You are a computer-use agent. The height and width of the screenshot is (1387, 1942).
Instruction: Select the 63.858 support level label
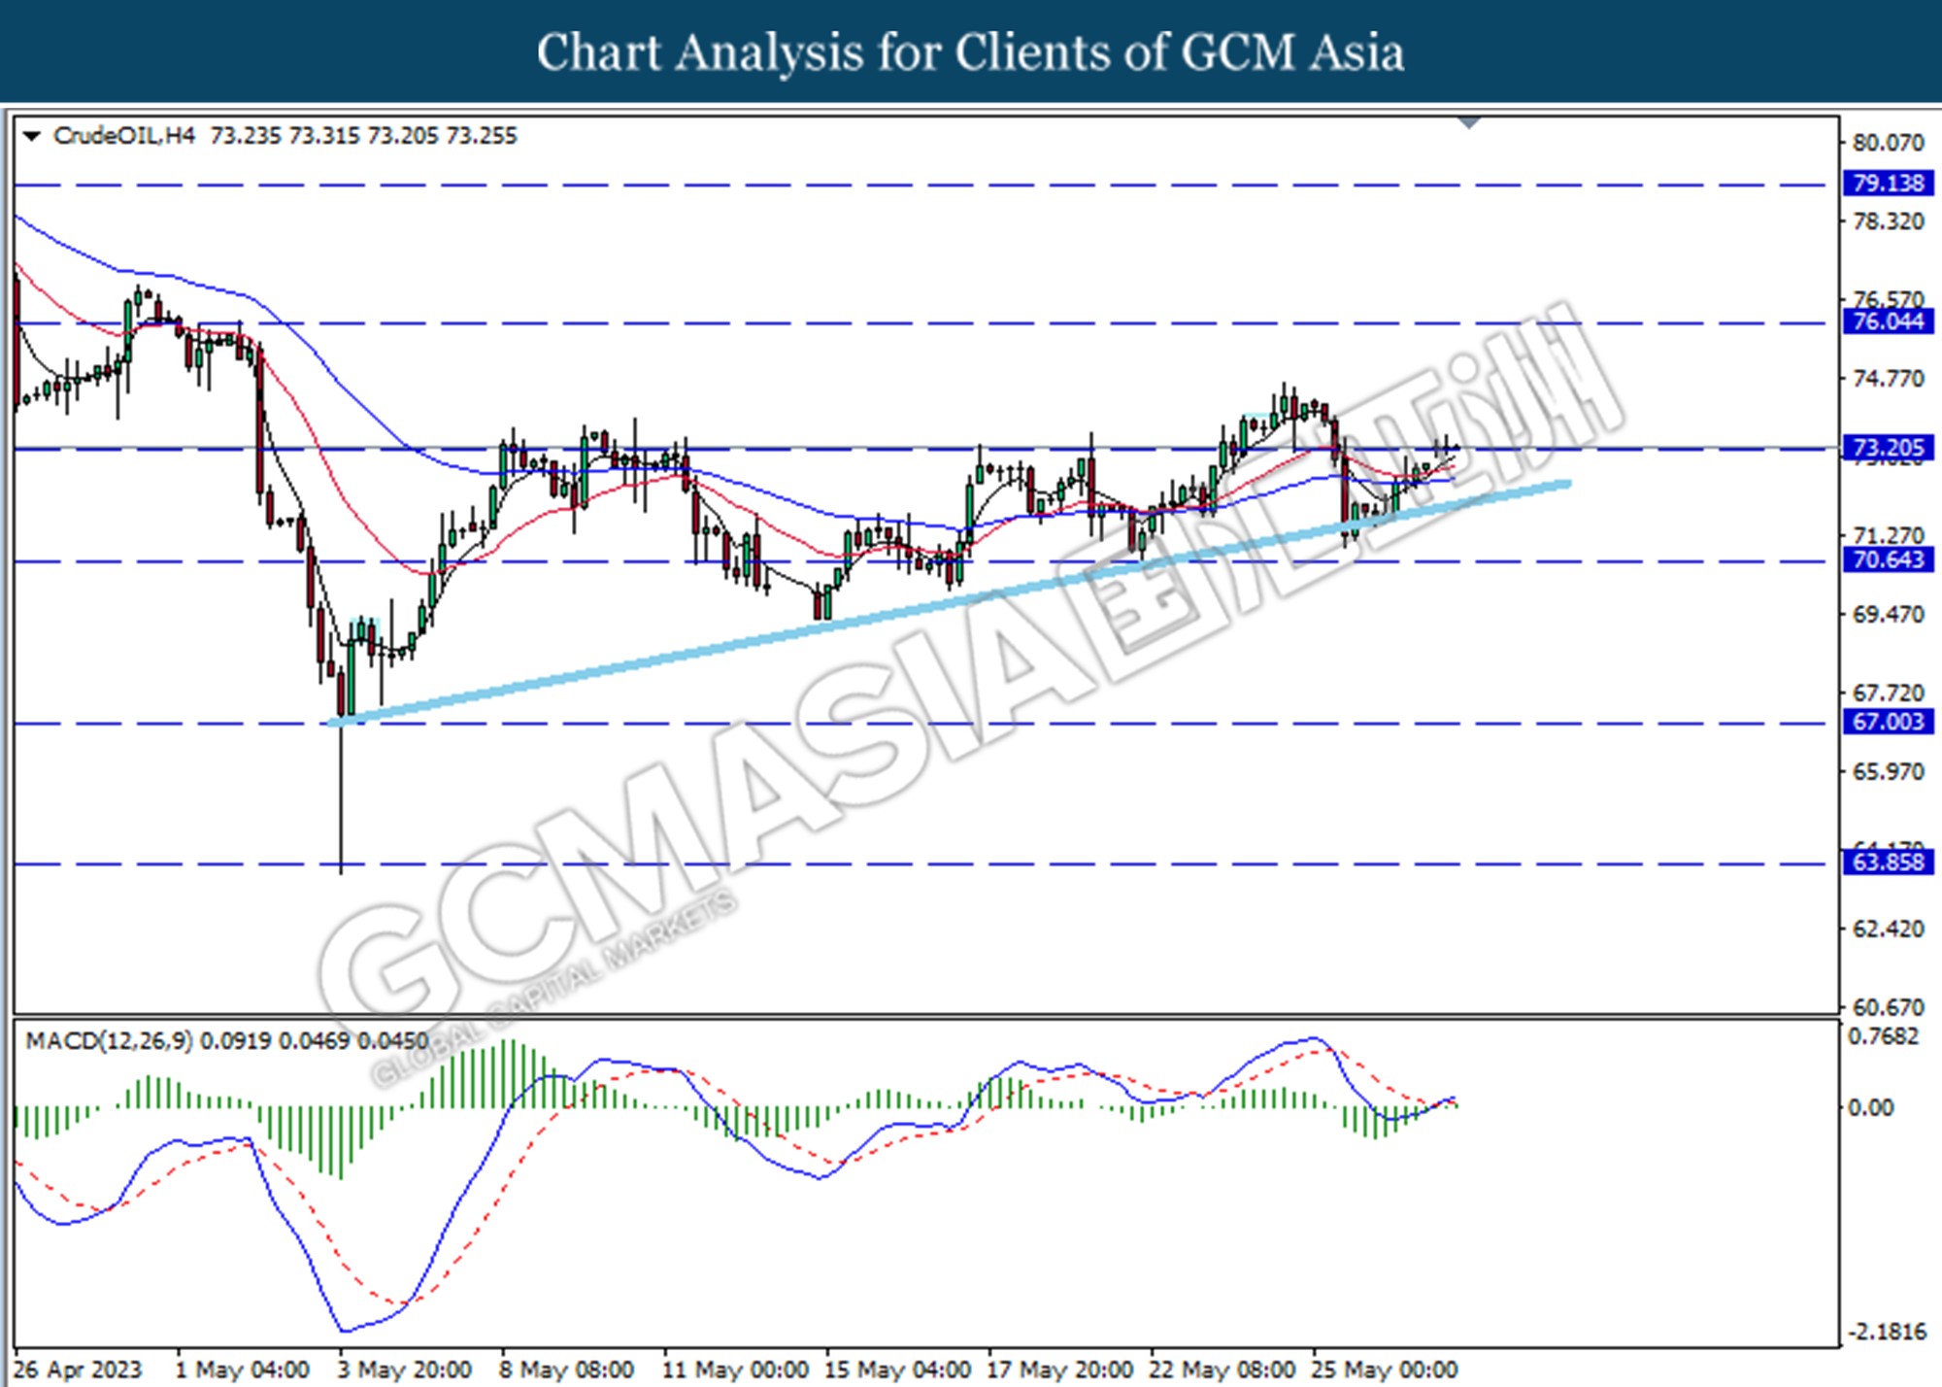point(1888,863)
